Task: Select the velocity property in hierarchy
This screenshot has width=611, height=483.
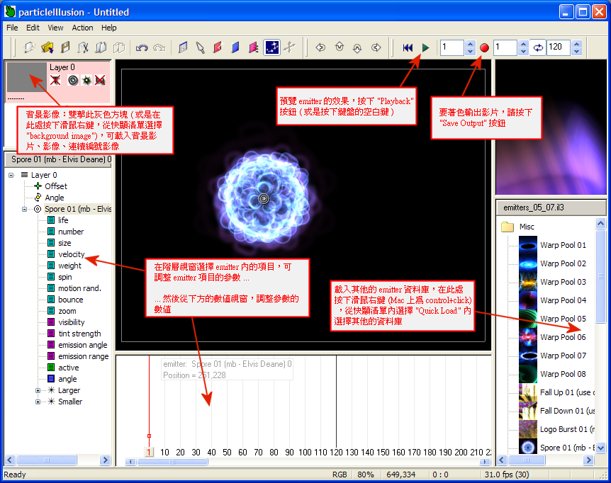Action: click(x=71, y=254)
